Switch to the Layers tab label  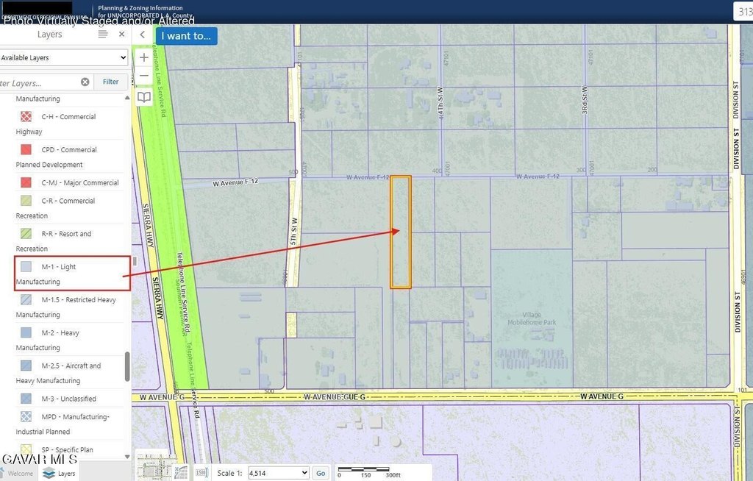point(66,474)
